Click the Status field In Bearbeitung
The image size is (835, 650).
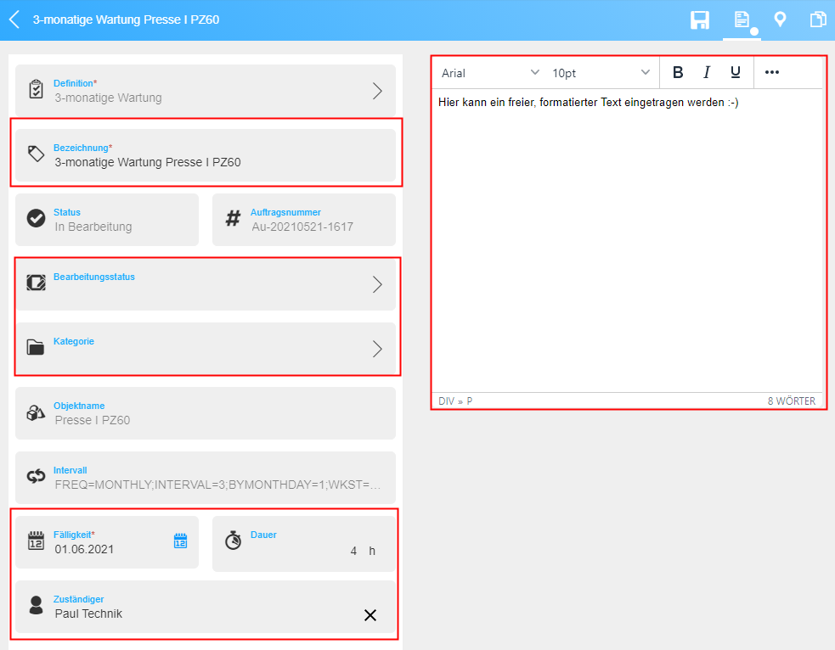(x=107, y=220)
